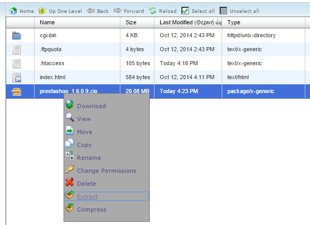Select Copy in the context menu
The height and width of the screenshot is (225, 310).
[84, 145]
